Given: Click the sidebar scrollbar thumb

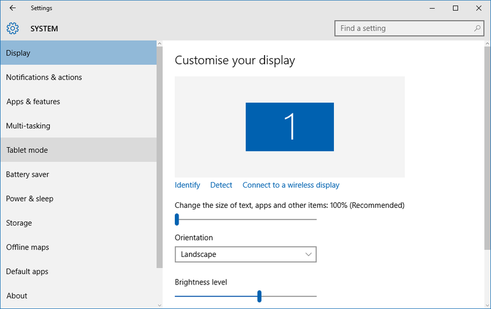Looking at the screenshot, I should point(160,158).
